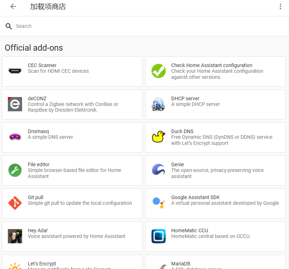Click 'Check your Home Assistant configuration' description
Screen dimensions: 289x269
coord(217,74)
